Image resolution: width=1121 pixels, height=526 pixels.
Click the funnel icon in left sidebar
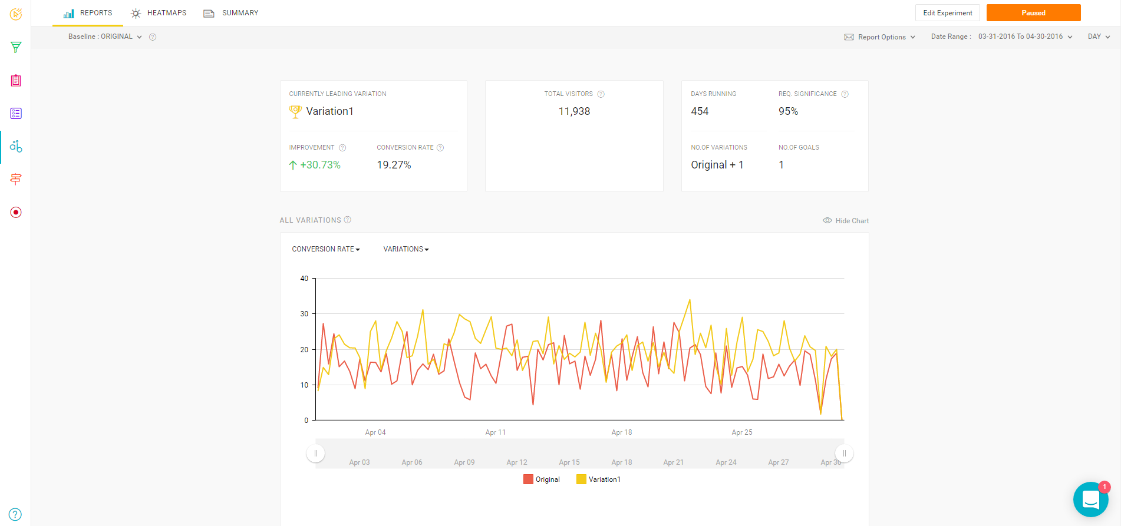point(16,47)
